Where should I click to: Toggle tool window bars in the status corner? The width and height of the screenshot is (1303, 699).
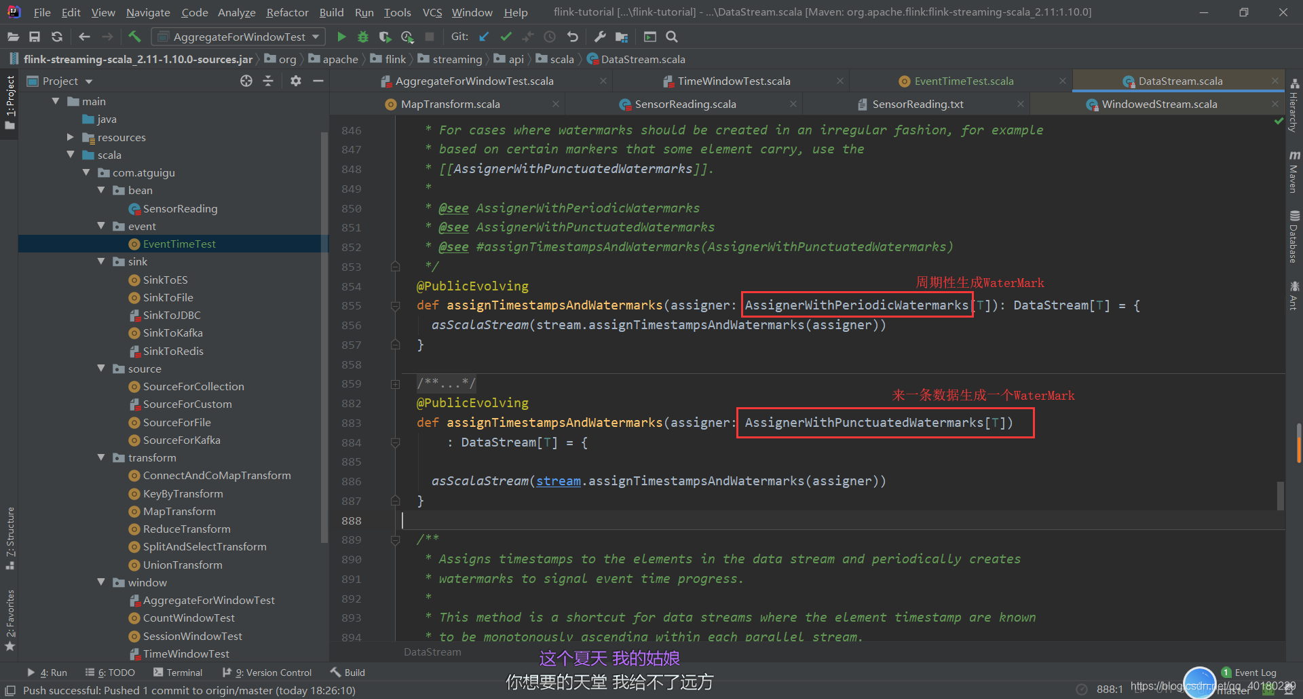10,690
